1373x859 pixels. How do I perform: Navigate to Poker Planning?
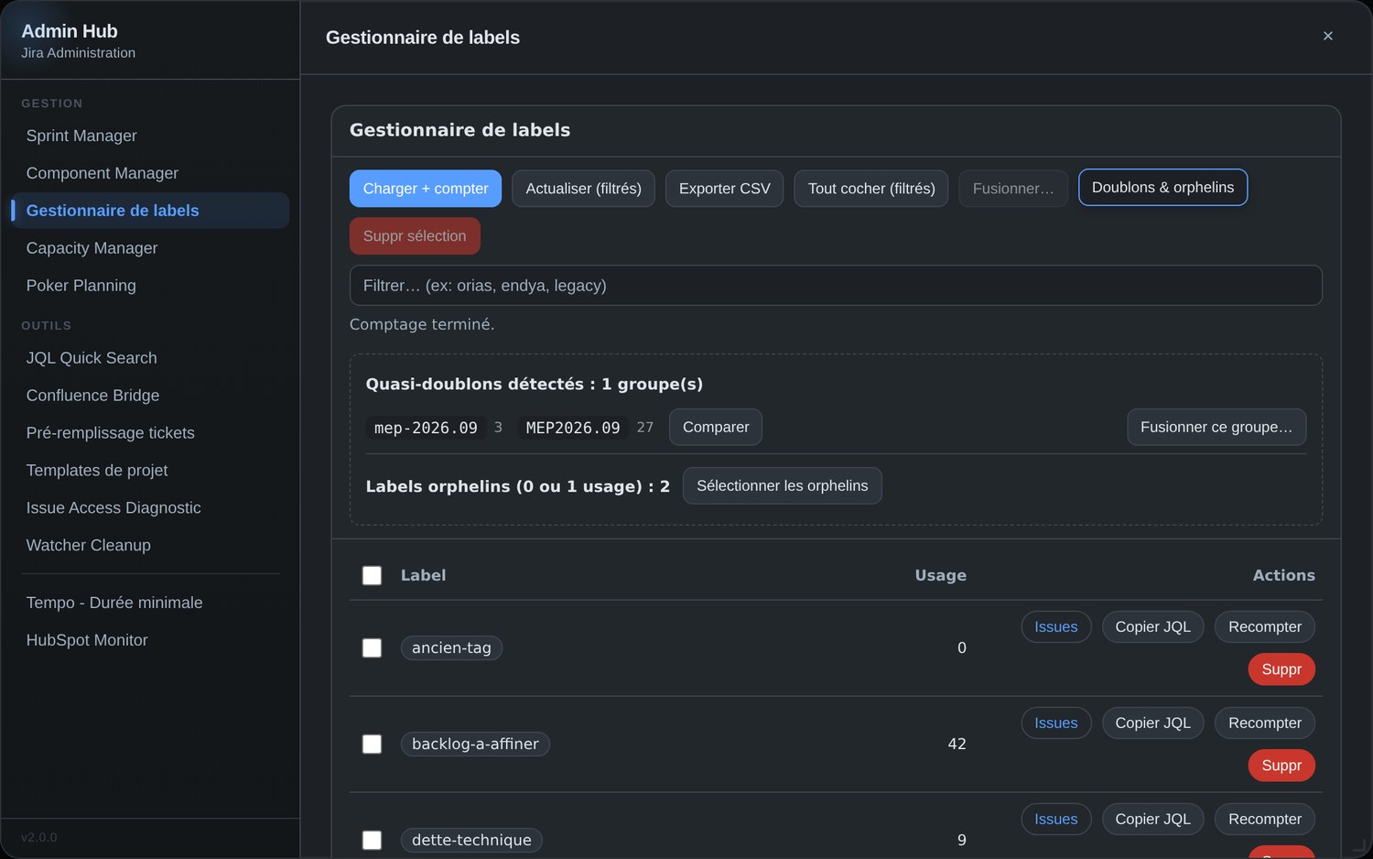150,286
